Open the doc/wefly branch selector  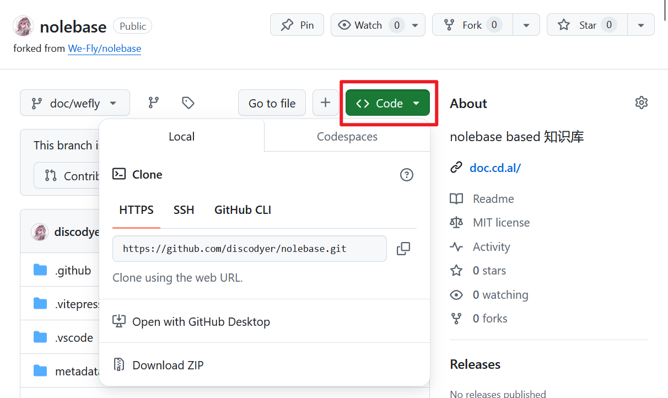pyautogui.click(x=75, y=103)
